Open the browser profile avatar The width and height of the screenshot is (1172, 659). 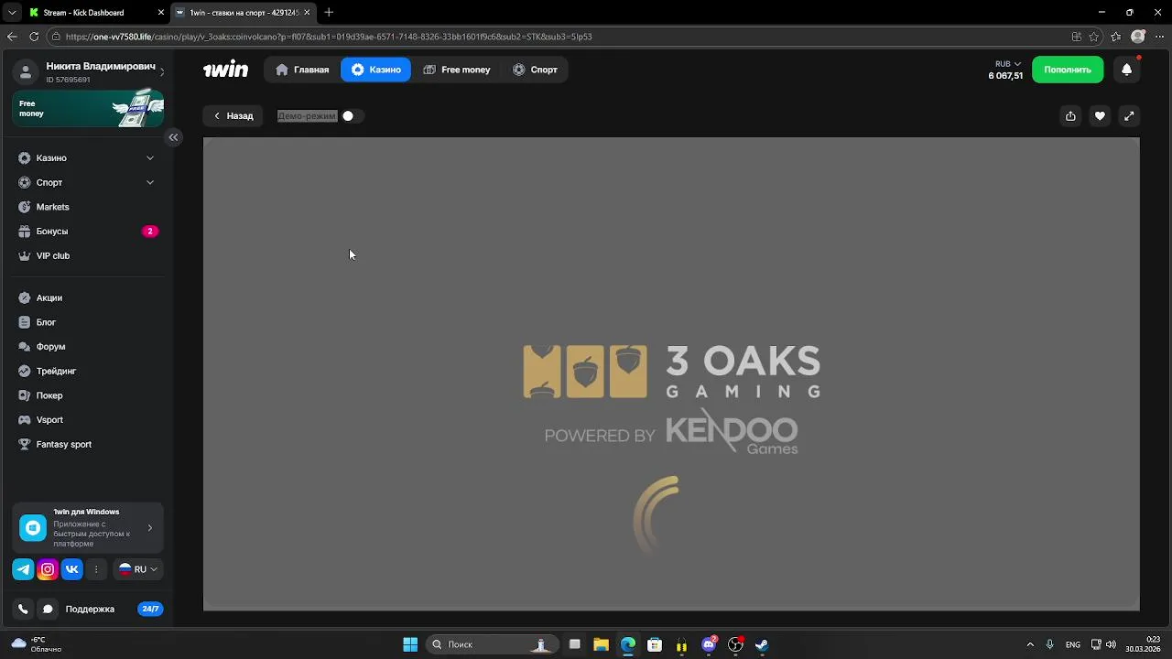click(x=1138, y=37)
